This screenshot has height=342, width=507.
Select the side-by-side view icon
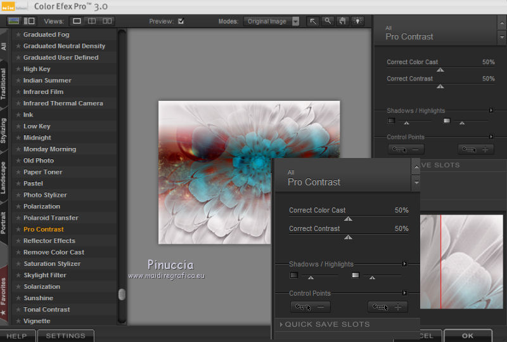107,21
